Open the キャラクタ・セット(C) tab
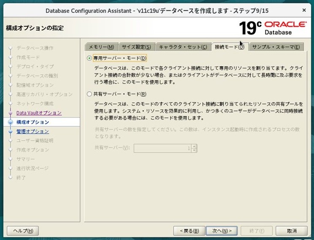 [x=183, y=47]
